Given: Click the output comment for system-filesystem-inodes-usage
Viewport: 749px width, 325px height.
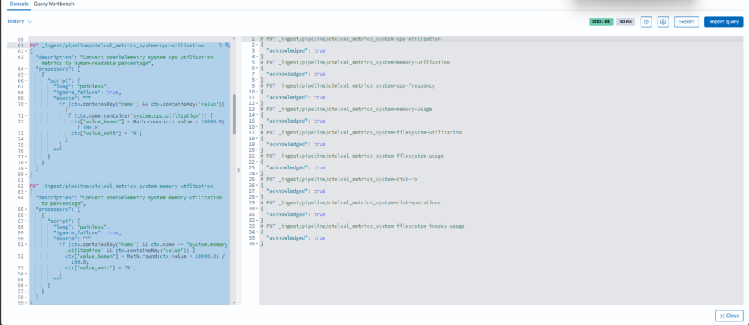Looking at the screenshot, I should click(x=362, y=226).
